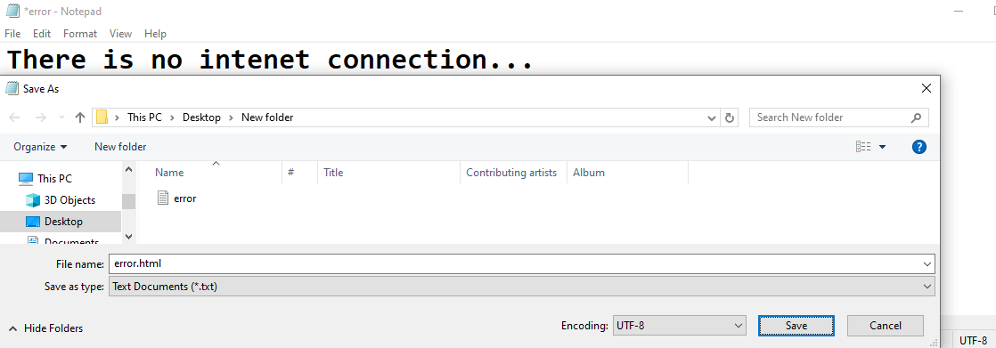
Task: Expand the address bar history dropdown
Action: coord(713,117)
